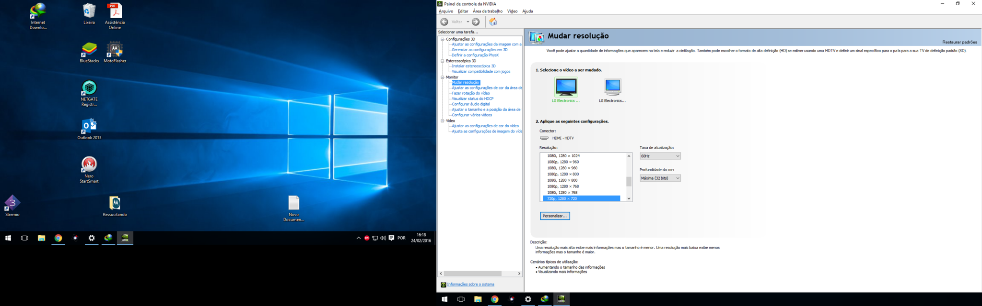Open the Internet Download Manager desktop shortcut
This screenshot has width=982, height=306.
pyautogui.click(x=38, y=16)
